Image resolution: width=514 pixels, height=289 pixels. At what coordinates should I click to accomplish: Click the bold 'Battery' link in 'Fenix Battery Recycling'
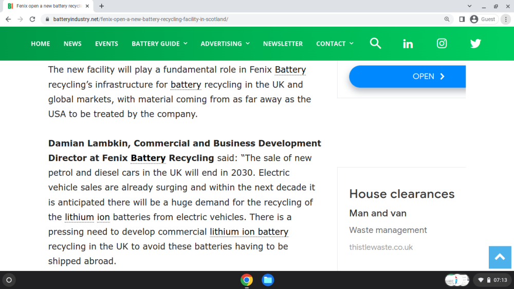pyautogui.click(x=148, y=158)
